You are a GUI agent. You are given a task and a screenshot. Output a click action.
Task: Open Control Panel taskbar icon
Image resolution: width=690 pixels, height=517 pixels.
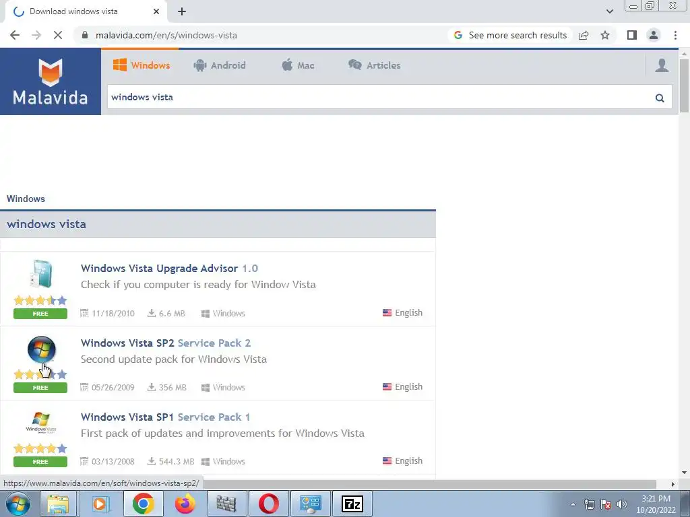click(x=310, y=504)
